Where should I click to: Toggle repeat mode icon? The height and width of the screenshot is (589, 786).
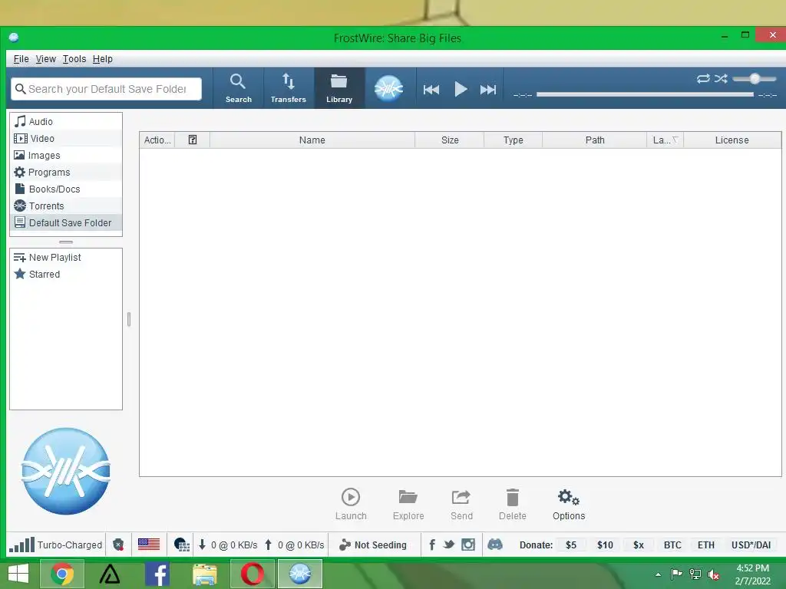[703, 79]
